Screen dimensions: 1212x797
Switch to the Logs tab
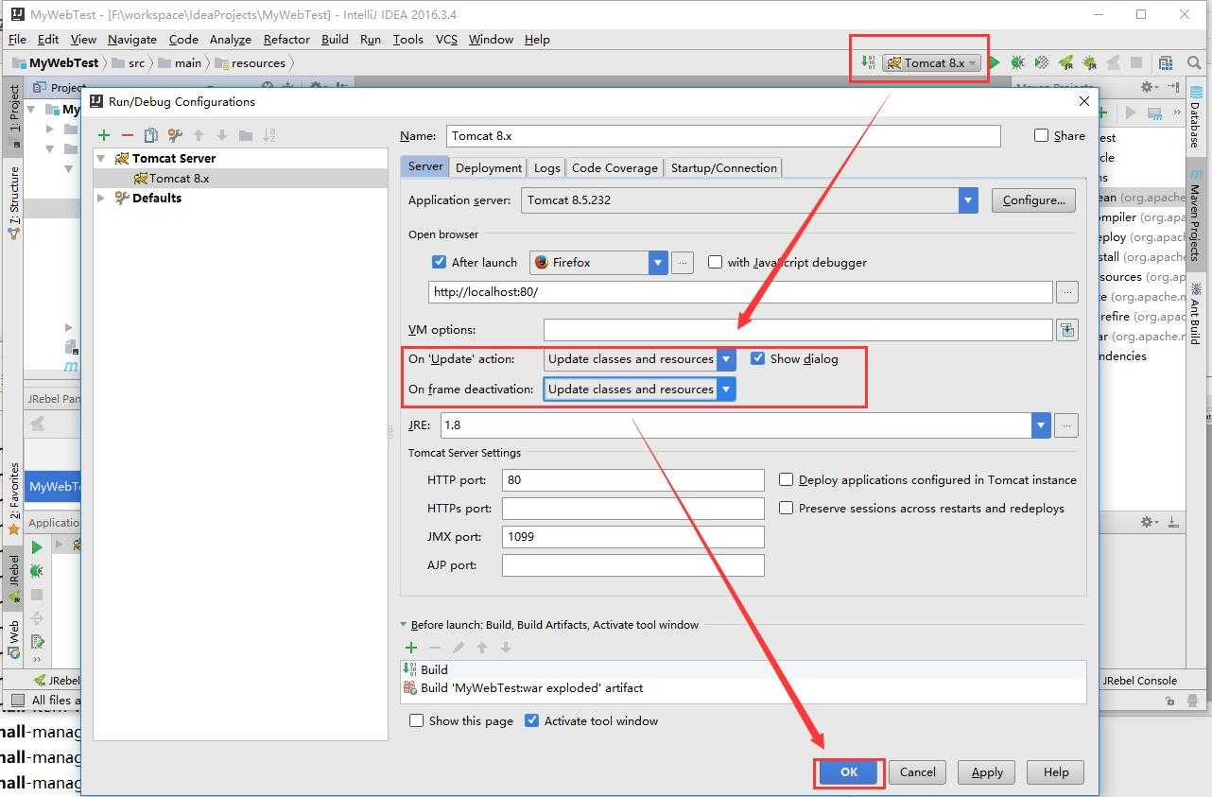[x=546, y=167]
